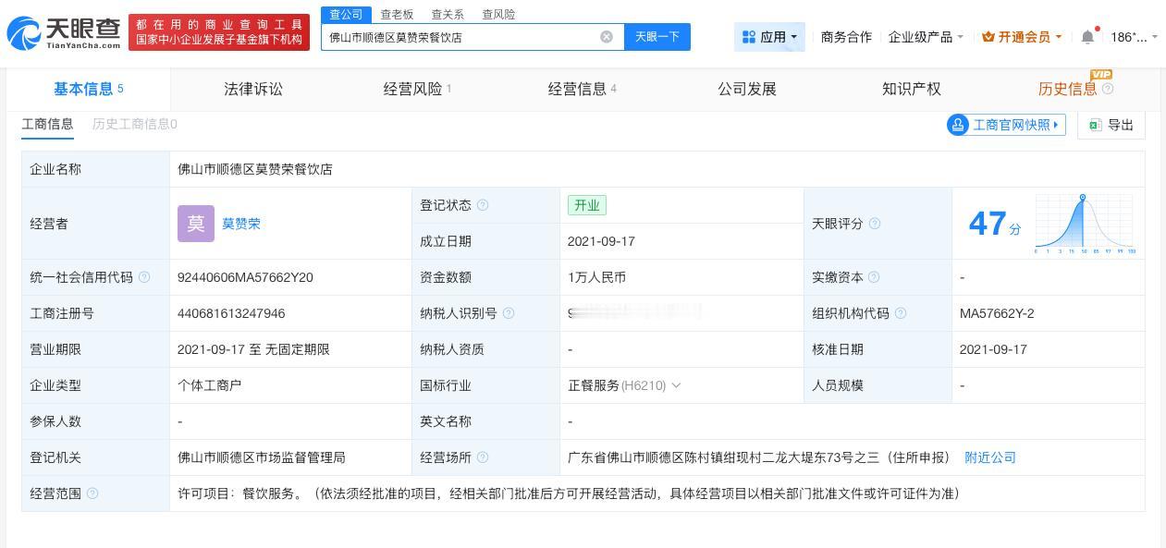Image resolution: width=1166 pixels, height=548 pixels.
Task: Click the help icon beside 经营场所
Action: pos(483,457)
